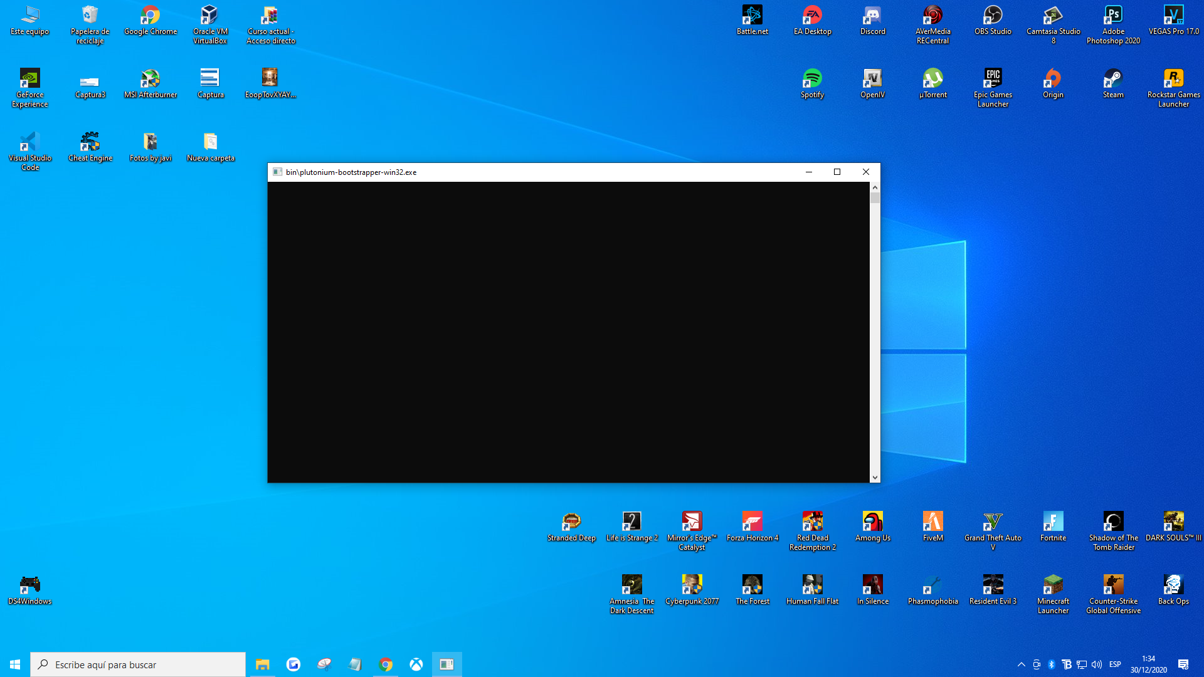Select the EA Desktop shortcut

(813, 21)
